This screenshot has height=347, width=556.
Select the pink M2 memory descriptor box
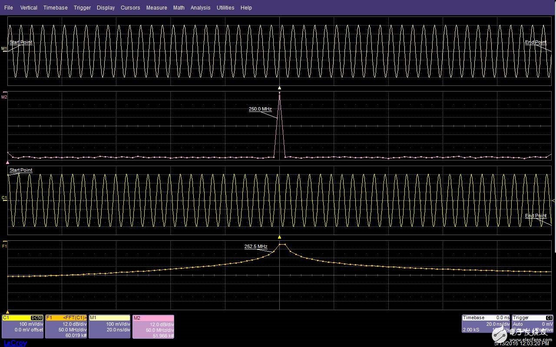coord(153,327)
